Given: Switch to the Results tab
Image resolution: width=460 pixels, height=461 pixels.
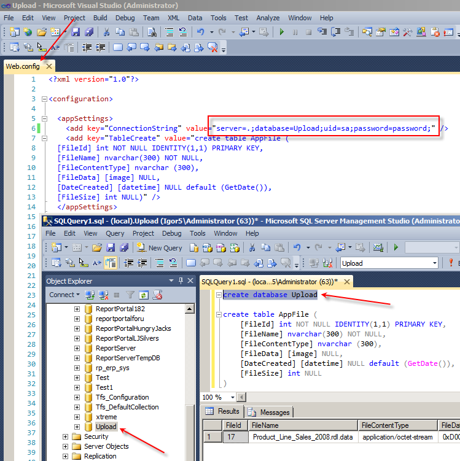Looking at the screenshot, I should coord(223,411).
